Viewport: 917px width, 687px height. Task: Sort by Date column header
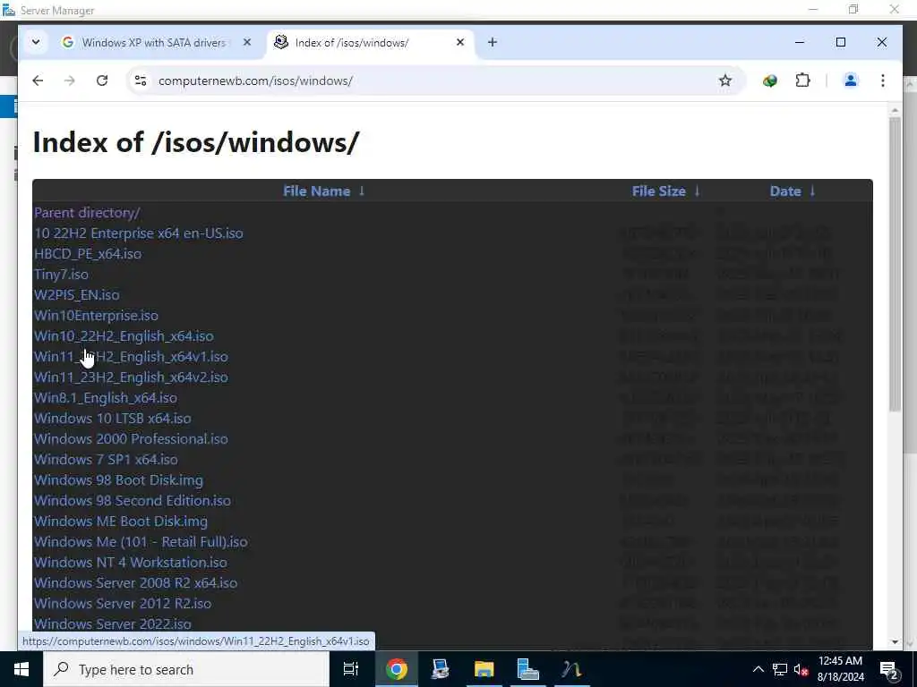[x=785, y=191]
